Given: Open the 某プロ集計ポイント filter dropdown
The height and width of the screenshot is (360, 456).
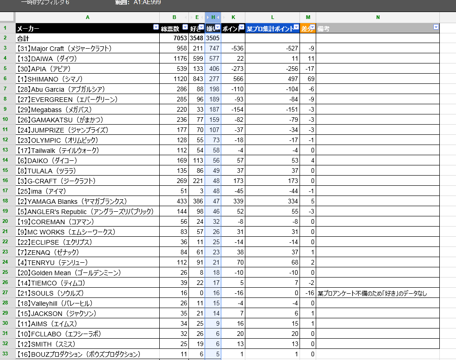Looking at the screenshot, I should pyautogui.click(x=296, y=27).
